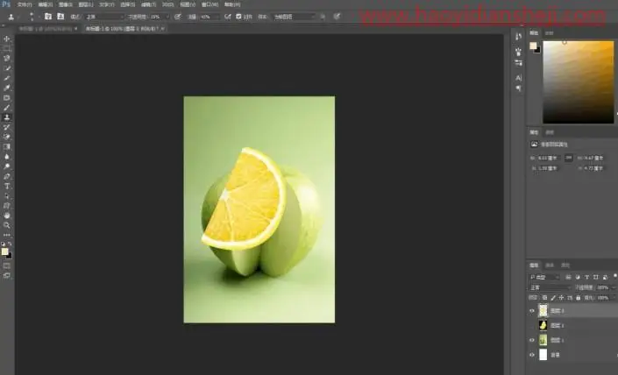Select the Pen tool
Viewport: 618px width, 375px height.
7,176
